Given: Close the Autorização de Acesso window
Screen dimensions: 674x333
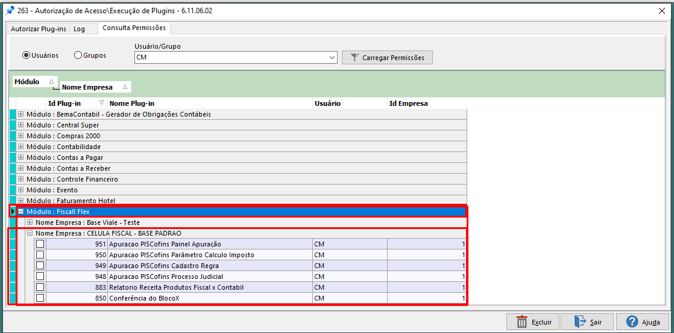Looking at the screenshot, I should (x=663, y=11).
